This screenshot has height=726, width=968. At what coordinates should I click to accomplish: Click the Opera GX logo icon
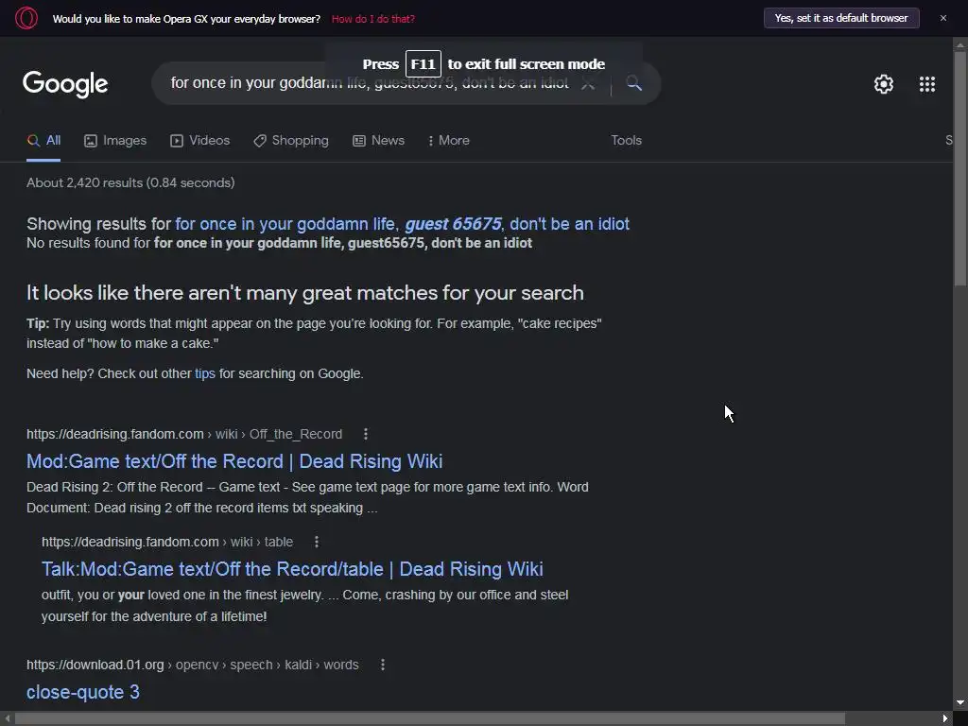click(x=26, y=18)
